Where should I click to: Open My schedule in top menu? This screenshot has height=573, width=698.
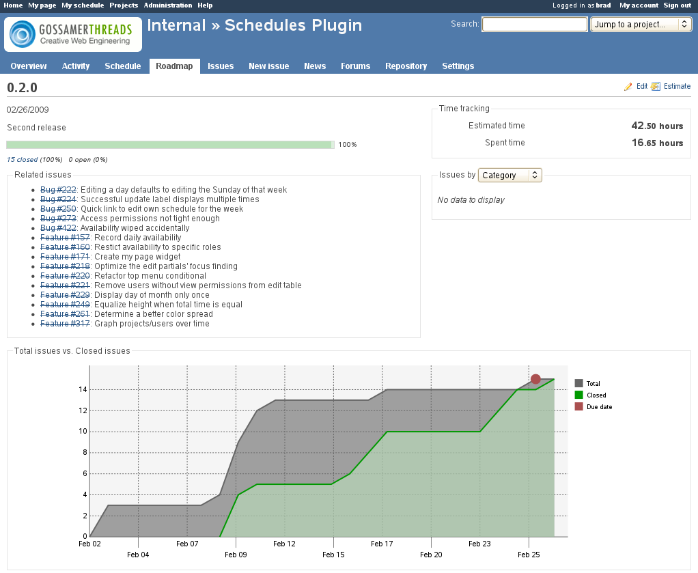point(83,5)
